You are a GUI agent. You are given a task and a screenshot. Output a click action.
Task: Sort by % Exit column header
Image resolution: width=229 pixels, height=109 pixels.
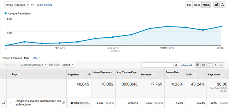pyautogui.click(x=190, y=75)
